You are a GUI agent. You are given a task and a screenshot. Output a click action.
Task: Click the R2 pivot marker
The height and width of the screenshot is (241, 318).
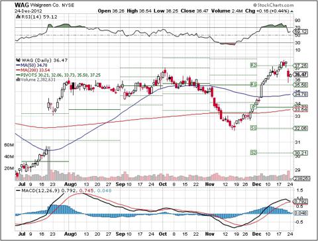coord(254,65)
